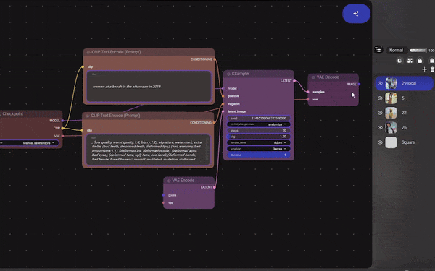
Task: Click the VAE Decode IMAGE output port
Action: (359, 84)
